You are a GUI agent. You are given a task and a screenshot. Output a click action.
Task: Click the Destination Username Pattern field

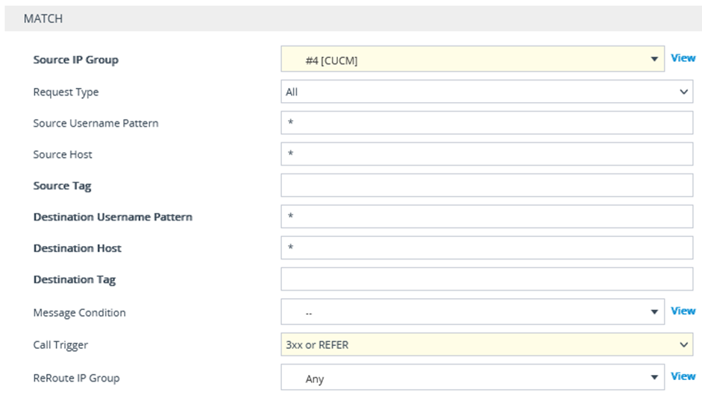pyautogui.click(x=486, y=217)
